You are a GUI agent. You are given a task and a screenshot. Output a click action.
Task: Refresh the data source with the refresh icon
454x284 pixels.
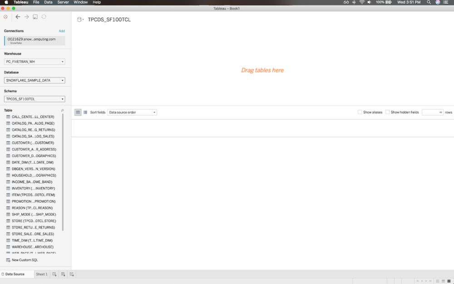pyautogui.click(x=44, y=17)
